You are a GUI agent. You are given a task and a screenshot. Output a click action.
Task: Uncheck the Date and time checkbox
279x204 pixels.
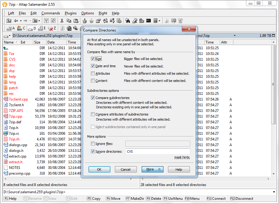[93, 66]
